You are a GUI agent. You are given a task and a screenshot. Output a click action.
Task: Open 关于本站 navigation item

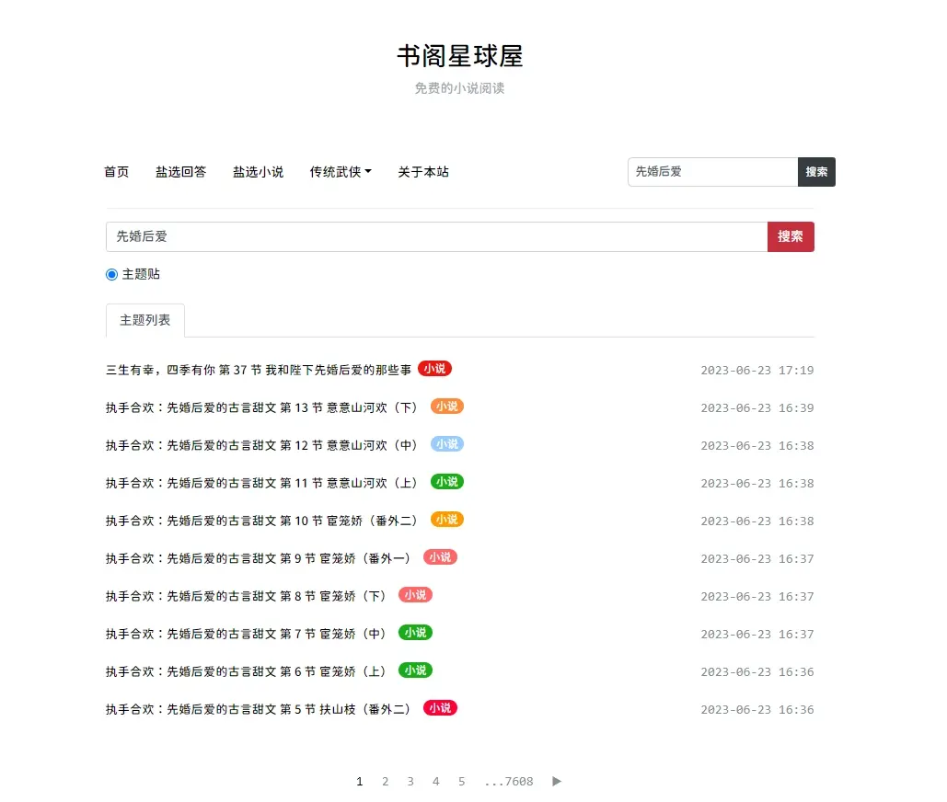(423, 172)
